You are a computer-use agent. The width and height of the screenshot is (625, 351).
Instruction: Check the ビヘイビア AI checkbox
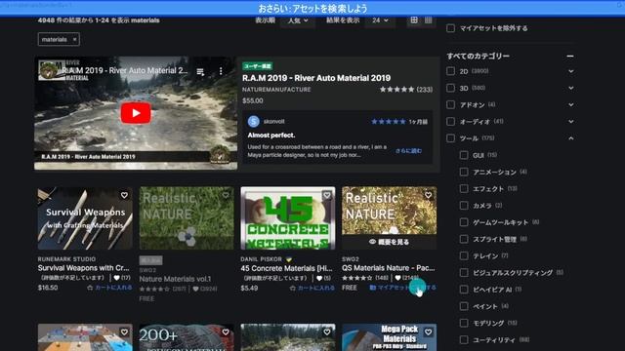(x=464, y=290)
